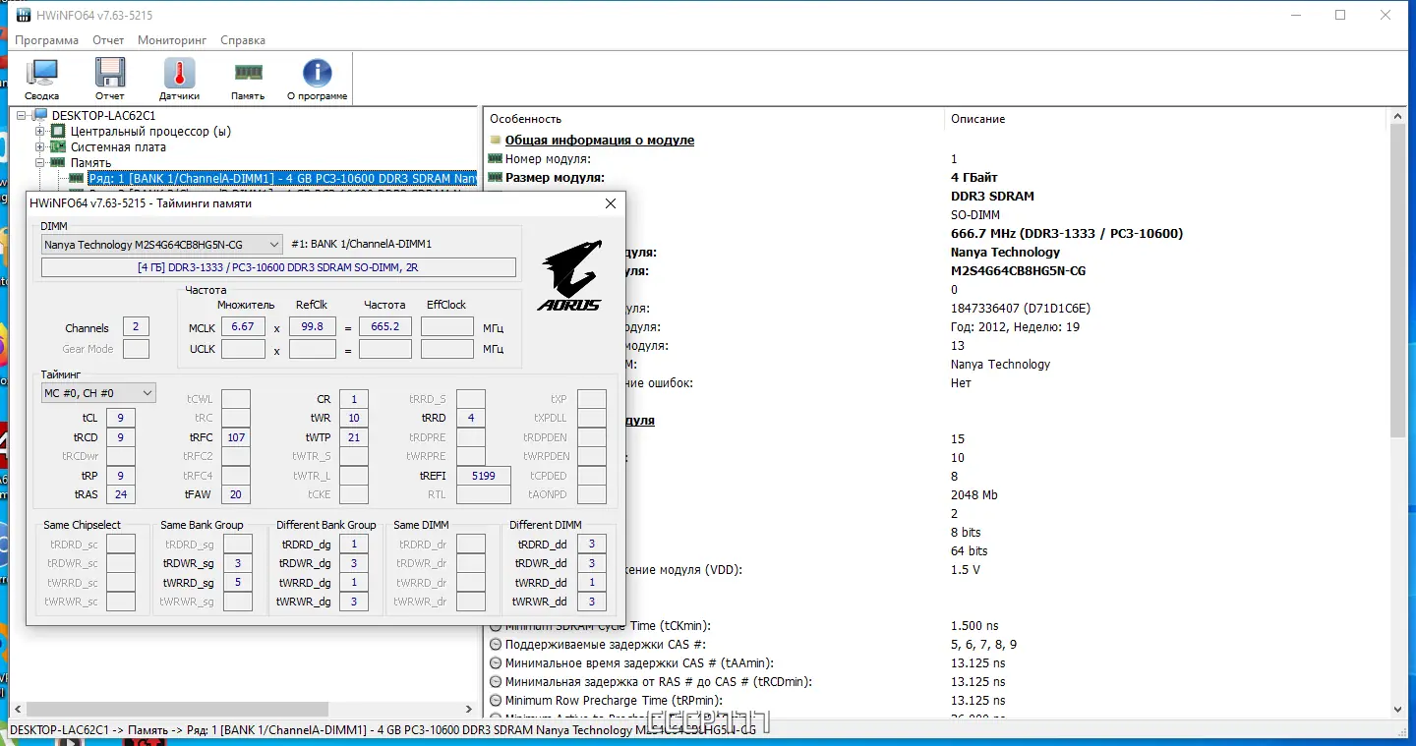1416x746 pixels.
Task: Click the clock icon beside Поддерживаемые задержки CAS
Action: [497, 645]
